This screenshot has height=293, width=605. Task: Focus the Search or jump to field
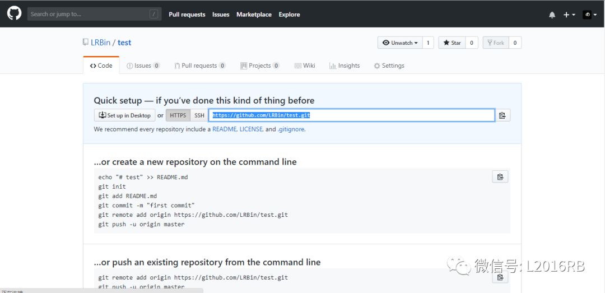pos(90,14)
